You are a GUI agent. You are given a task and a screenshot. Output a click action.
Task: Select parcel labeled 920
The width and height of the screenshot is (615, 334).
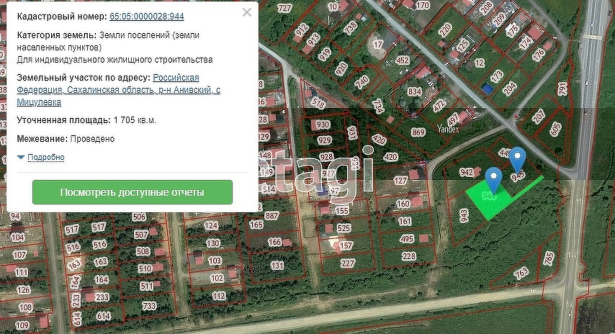point(341,68)
